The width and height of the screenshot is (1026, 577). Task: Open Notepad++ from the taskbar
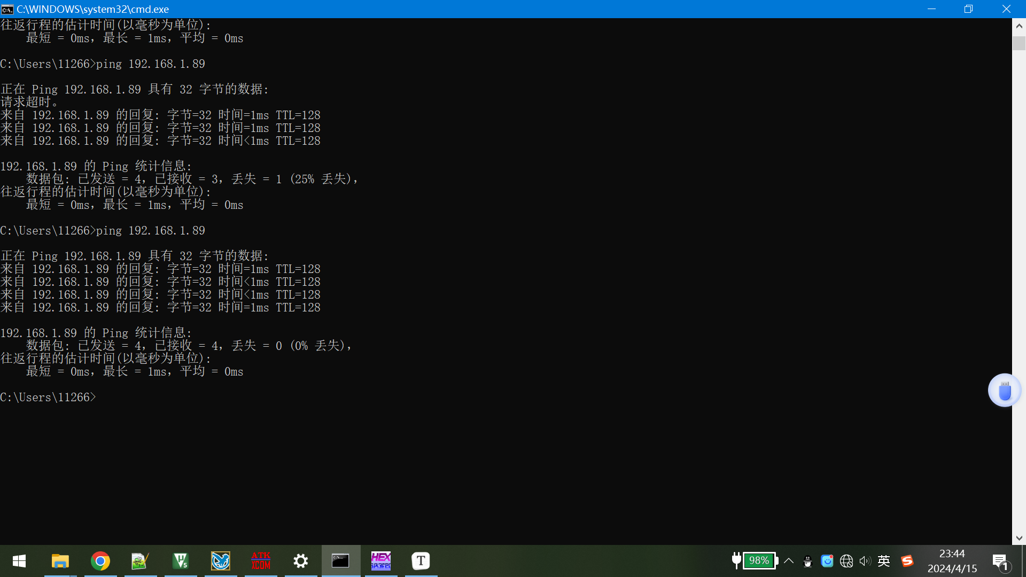tap(140, 561)
